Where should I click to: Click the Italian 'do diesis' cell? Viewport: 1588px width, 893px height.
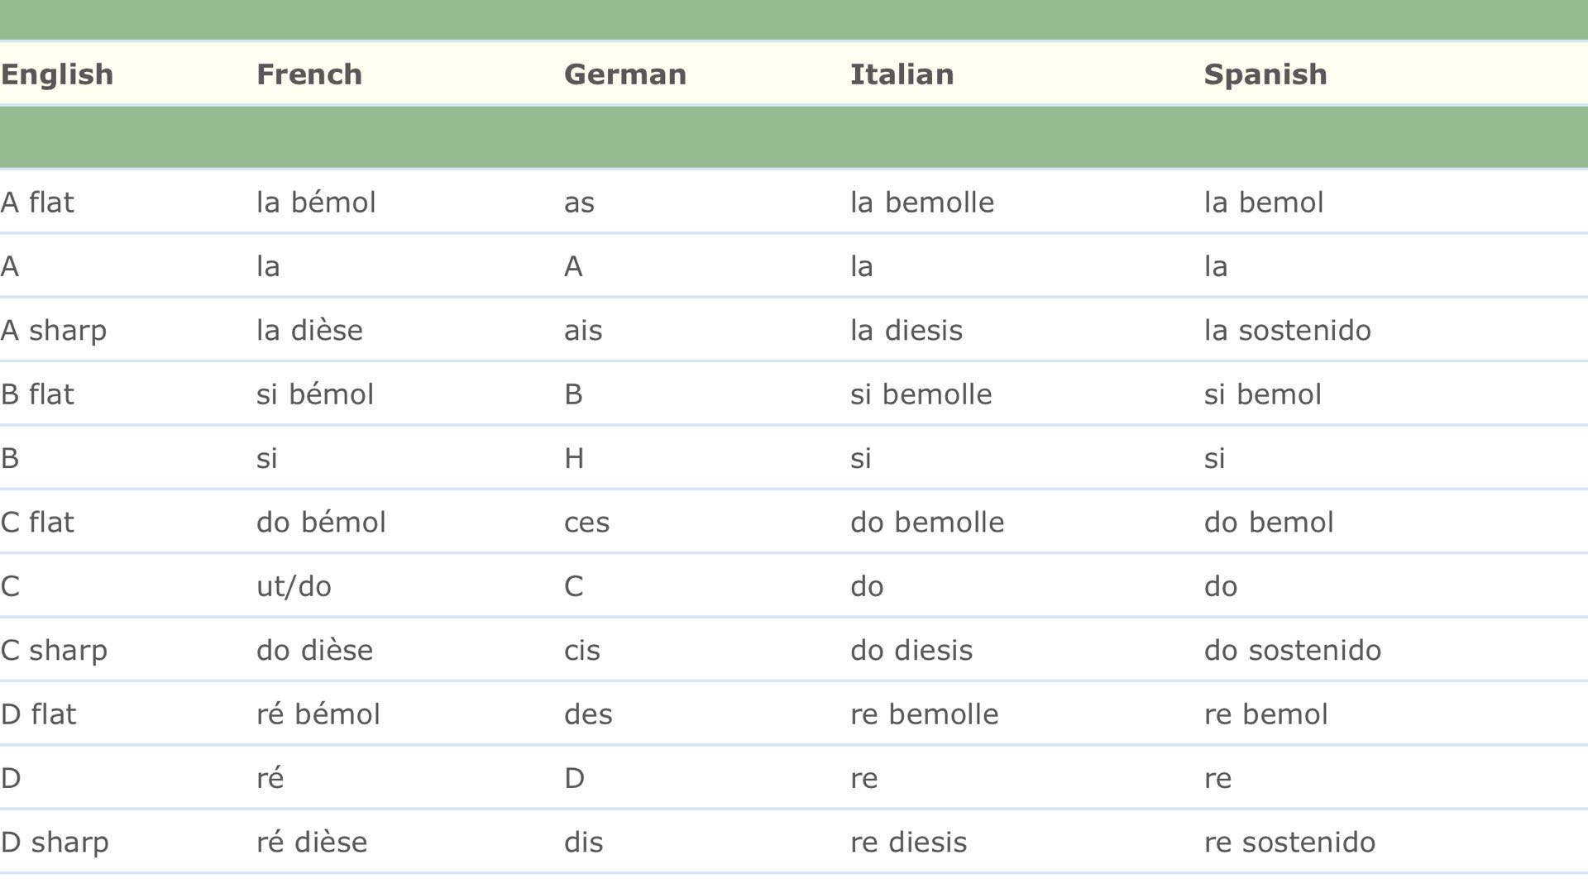pyautogui.click(x=911, y=651)
